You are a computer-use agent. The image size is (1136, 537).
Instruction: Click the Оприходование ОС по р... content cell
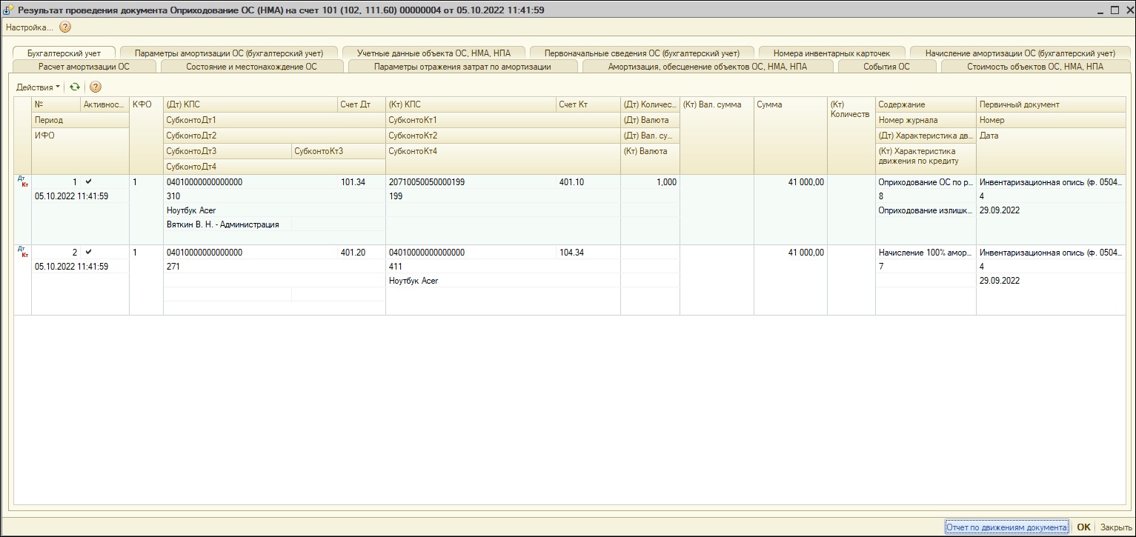tap(926, 182)
